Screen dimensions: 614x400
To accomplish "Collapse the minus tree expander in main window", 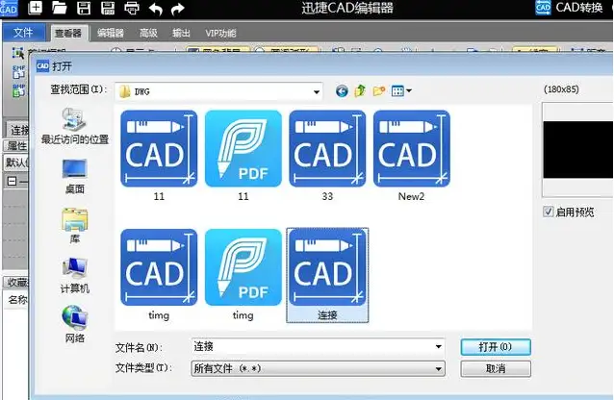I will (x=13, y=181).
